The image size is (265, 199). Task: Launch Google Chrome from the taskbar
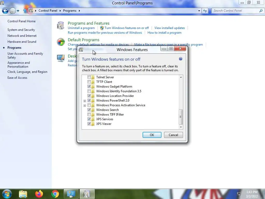coord(55,194)
